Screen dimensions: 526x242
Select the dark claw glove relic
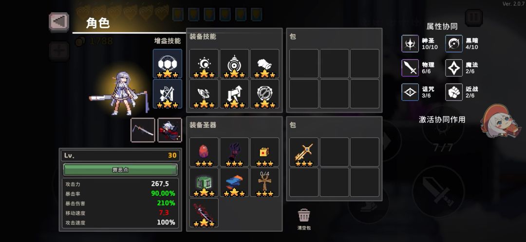click(234, 152)
